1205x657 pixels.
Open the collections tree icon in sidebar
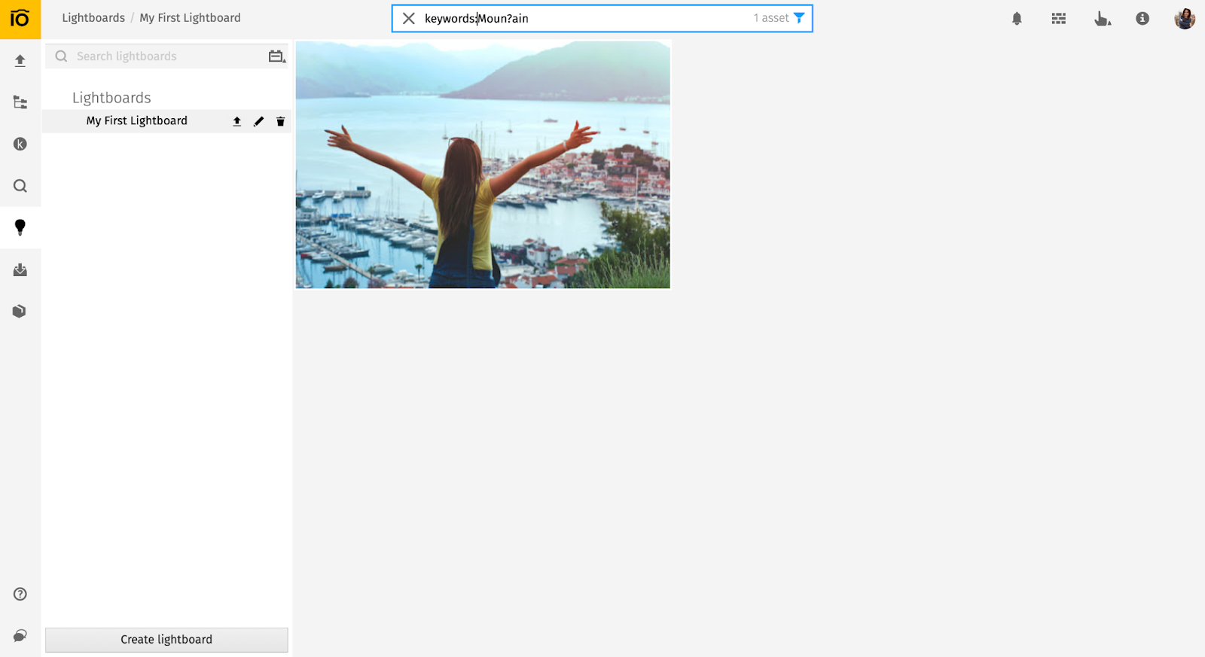(20, 102)
